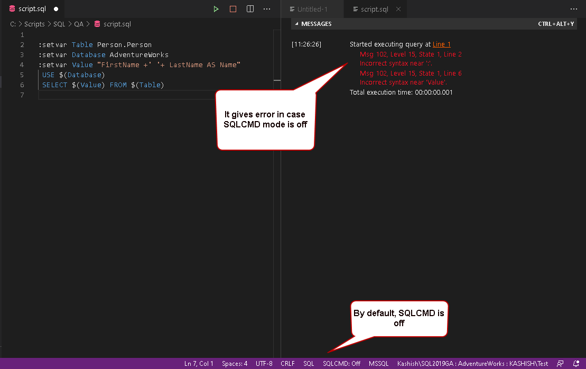
Task: Click script.sql database icon in breadcrumb
Action: point(97,24)
